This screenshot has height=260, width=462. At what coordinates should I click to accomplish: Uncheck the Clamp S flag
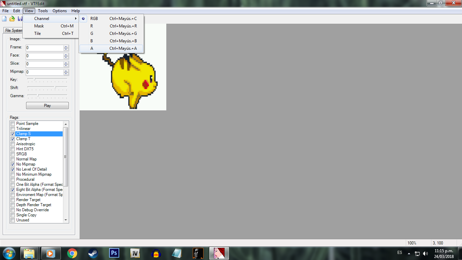coord(13,134)
